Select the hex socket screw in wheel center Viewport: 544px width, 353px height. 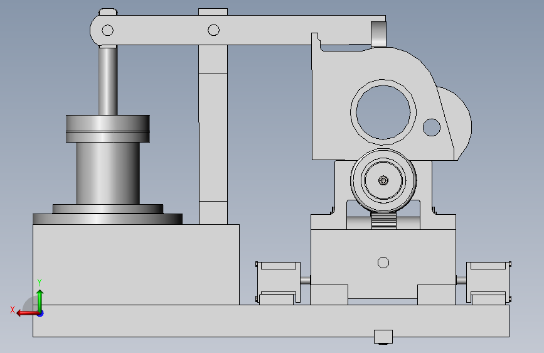click(383, 180)
